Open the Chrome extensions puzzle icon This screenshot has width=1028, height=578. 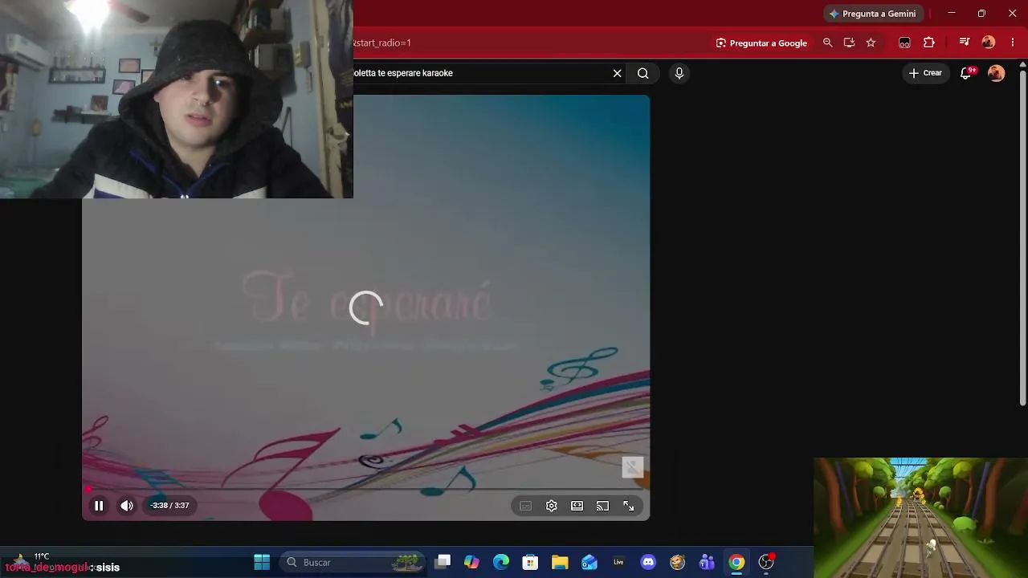coord(929,43)
